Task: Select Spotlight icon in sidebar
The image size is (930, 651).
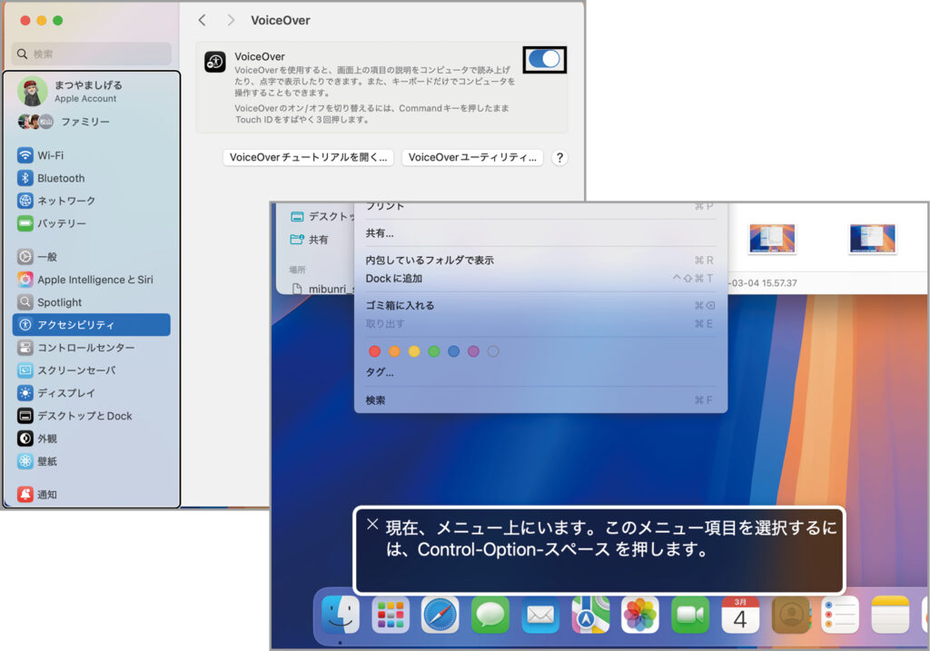Action: pos(25,301)
